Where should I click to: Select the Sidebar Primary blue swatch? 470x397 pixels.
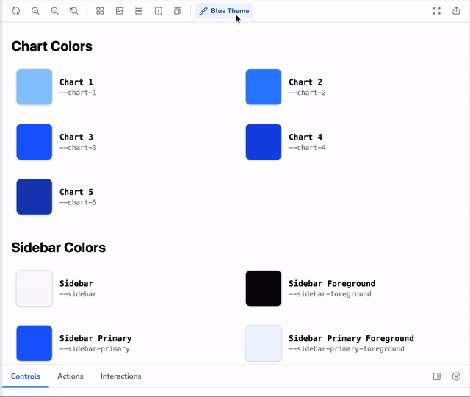click(x=35, y=343)
